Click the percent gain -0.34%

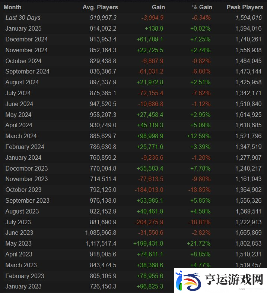click(201, 18)
